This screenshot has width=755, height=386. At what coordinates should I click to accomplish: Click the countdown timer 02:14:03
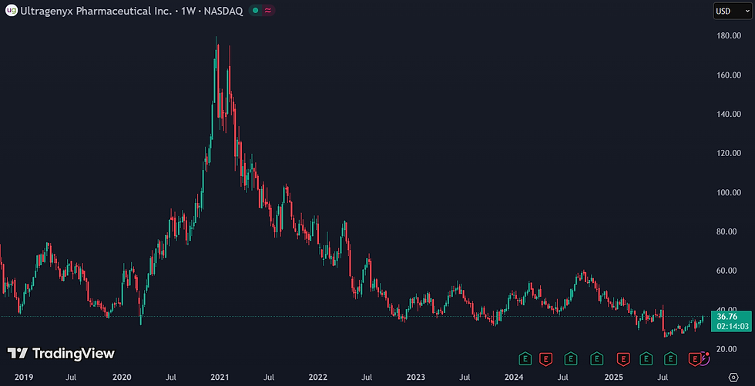(x=733, y=326)
